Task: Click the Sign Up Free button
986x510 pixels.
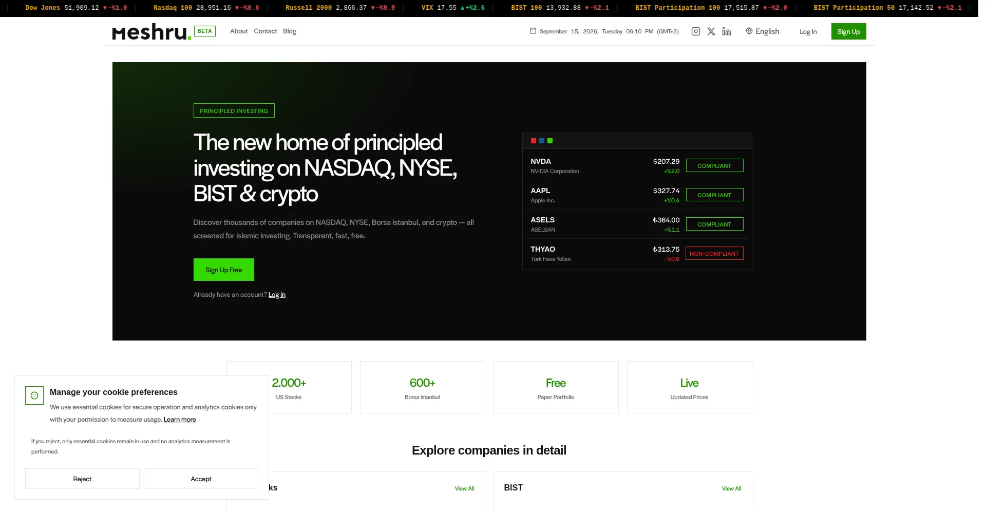Action: point(224,270)
